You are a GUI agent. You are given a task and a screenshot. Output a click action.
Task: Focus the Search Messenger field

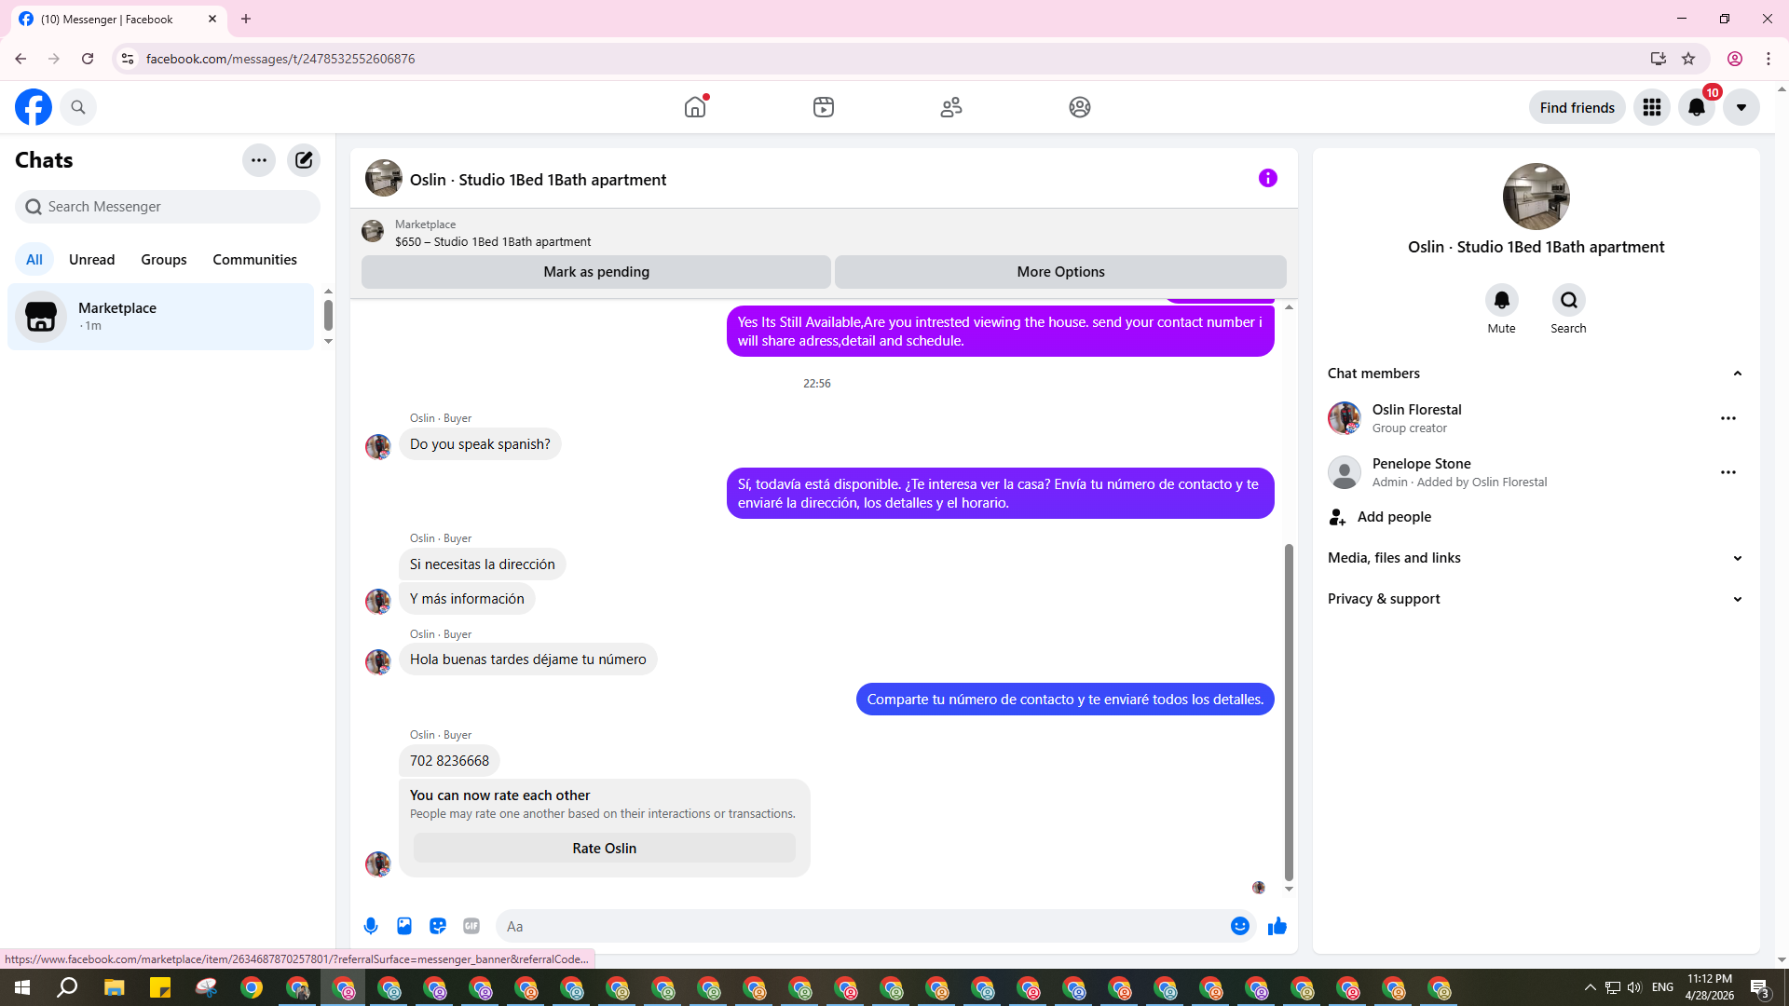tap(168, 207)
